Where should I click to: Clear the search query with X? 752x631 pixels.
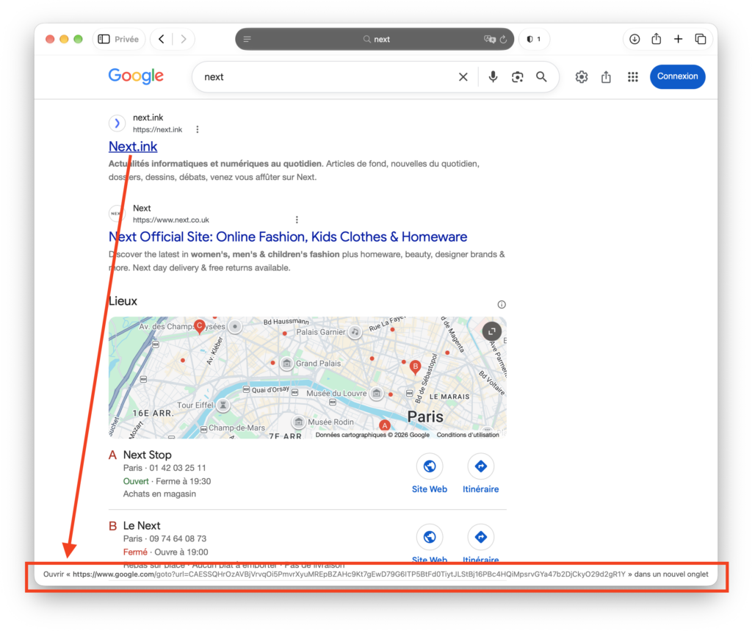pyautogui.click(x=463, y=77)
